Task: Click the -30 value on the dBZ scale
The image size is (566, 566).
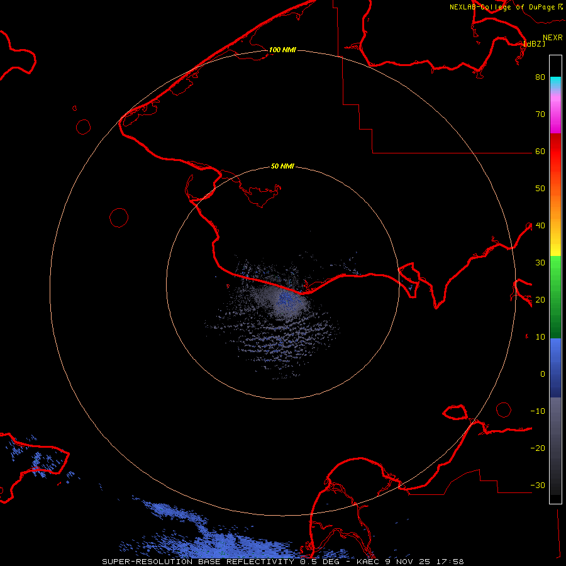Action: pos(538,485)
